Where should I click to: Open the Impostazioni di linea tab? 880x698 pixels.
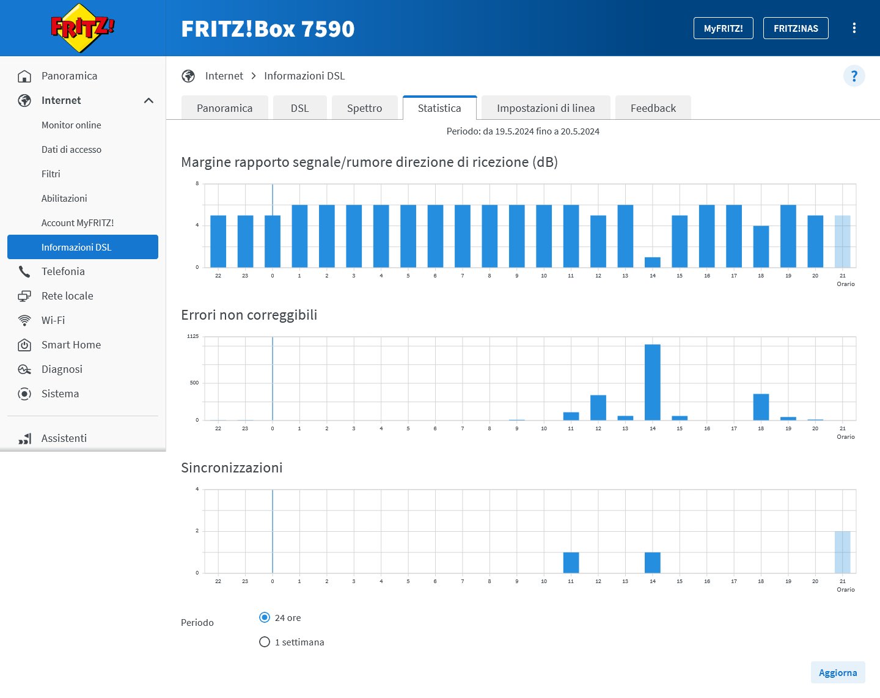[545, 108]
